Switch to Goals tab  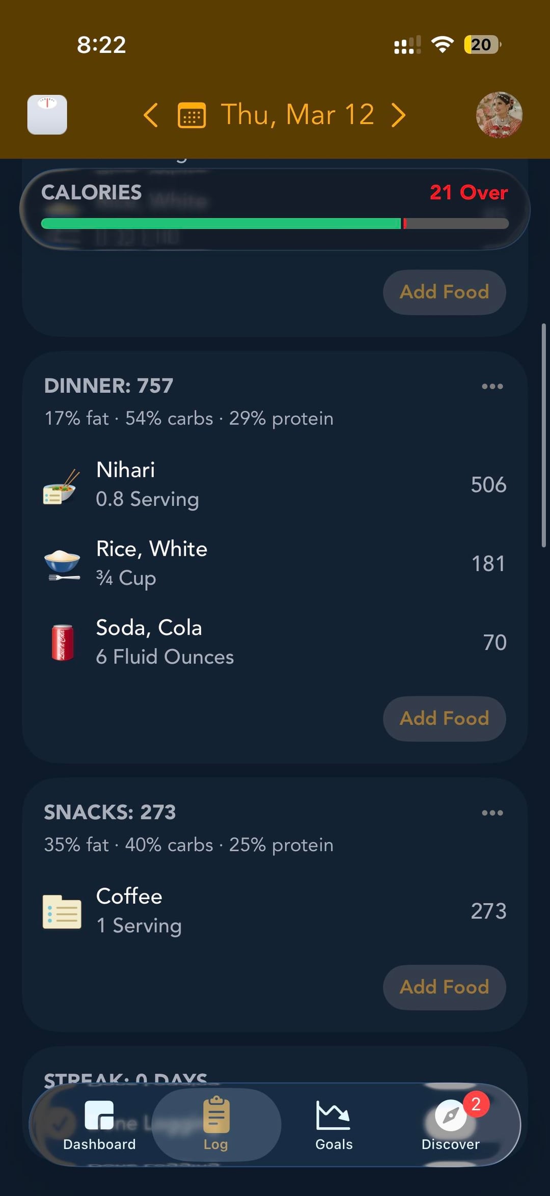point(334,1125)
